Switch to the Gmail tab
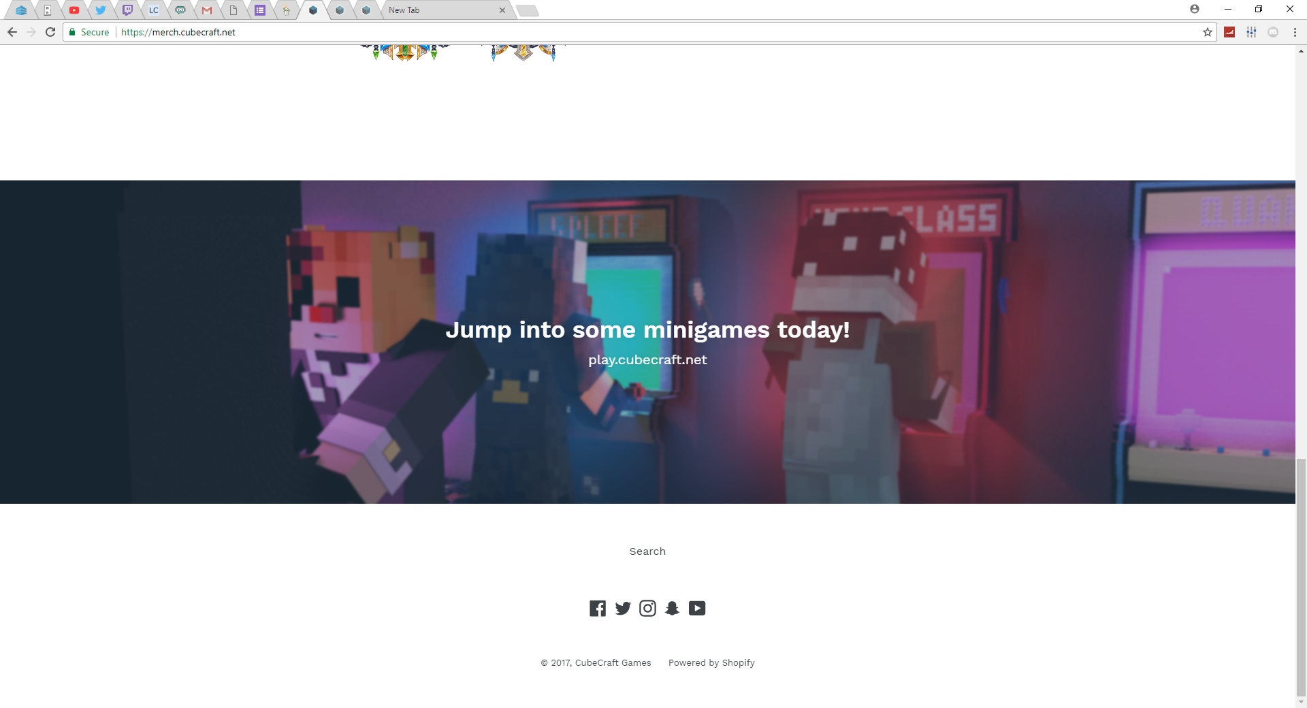Image resolution: width=1307 pixels, height=708 pixels. coord(207,10)
